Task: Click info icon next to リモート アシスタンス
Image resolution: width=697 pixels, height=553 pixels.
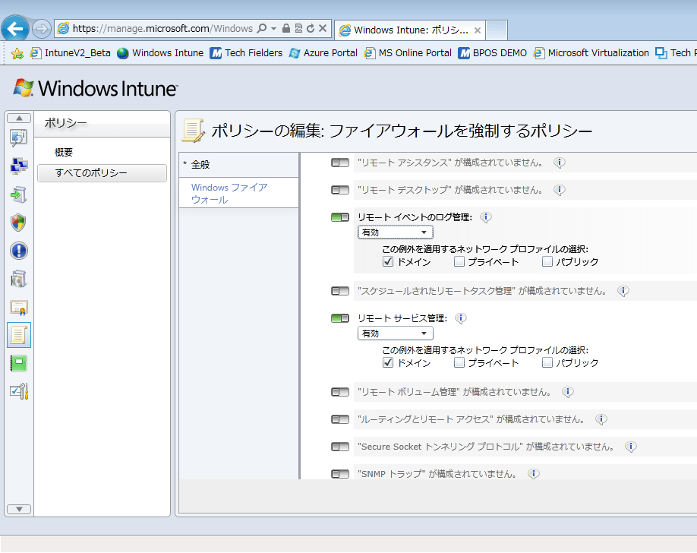Action: pos(560,163)
